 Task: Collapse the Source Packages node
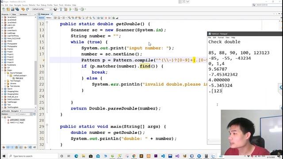(x=5, y=73)
